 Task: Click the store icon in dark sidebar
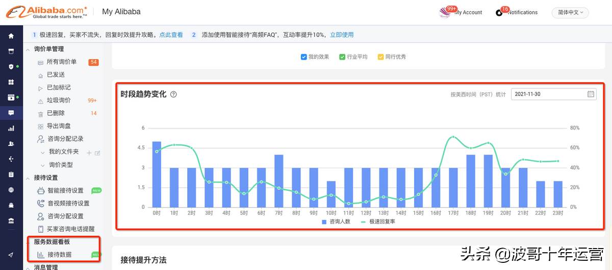click(x=11, y=51)
